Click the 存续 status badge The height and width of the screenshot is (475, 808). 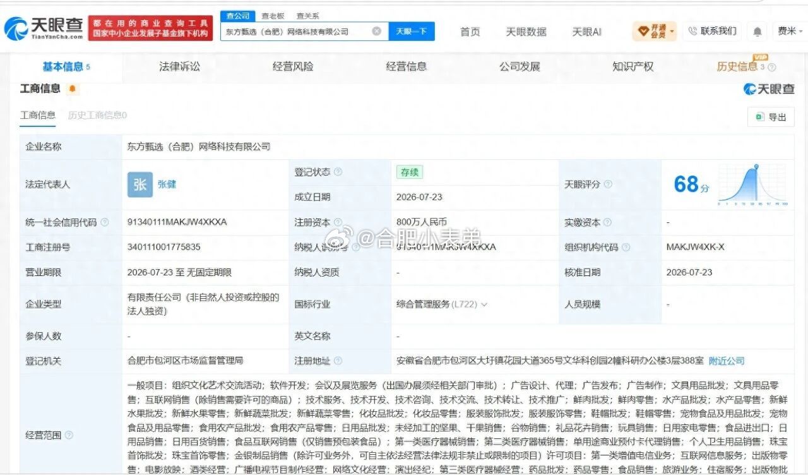(x=410, y=172)
